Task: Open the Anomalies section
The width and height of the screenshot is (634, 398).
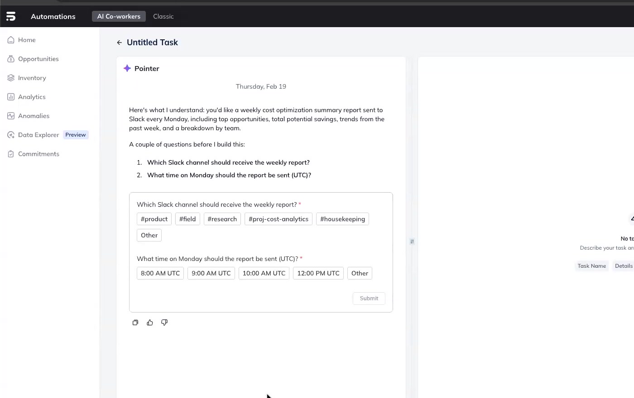Action: click(x=34, y=116)
